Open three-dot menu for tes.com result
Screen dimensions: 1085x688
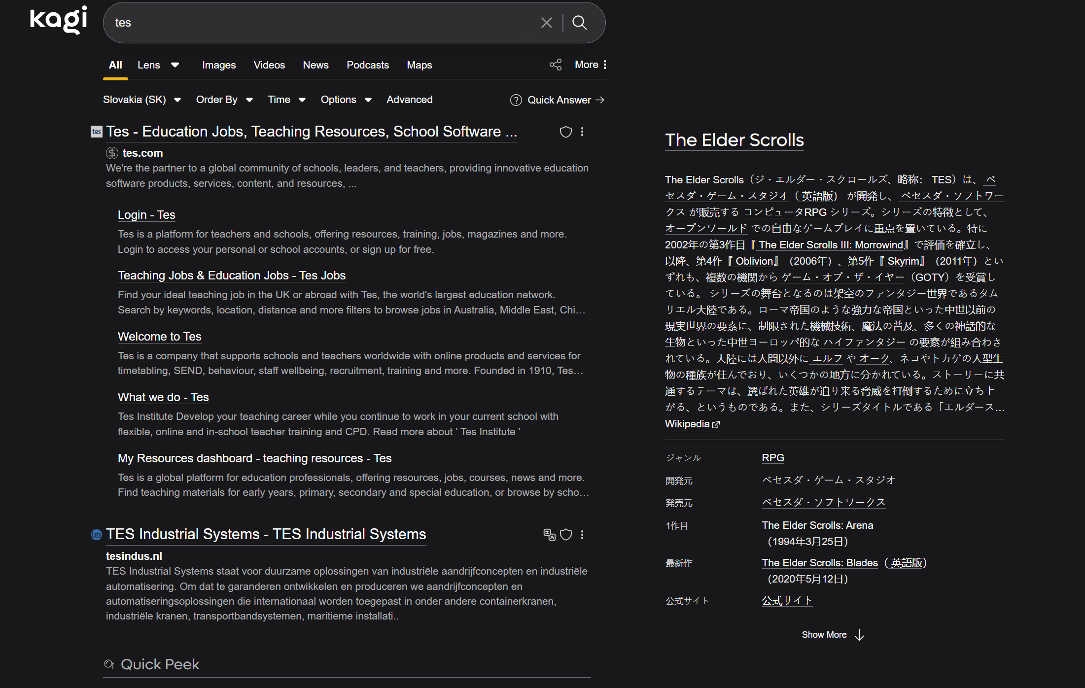[582, 132]
